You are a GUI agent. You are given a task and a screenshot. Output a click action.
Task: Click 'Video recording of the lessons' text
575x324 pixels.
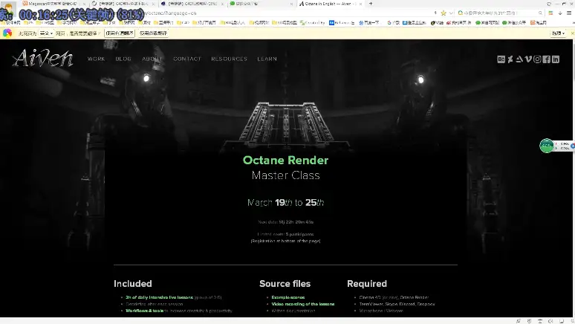[302, 304]
